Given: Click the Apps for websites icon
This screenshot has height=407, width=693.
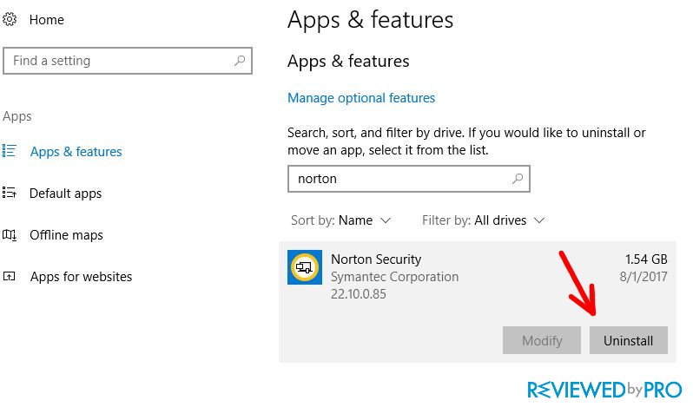Looking at the screenshot, I should [x=10, y=276].
